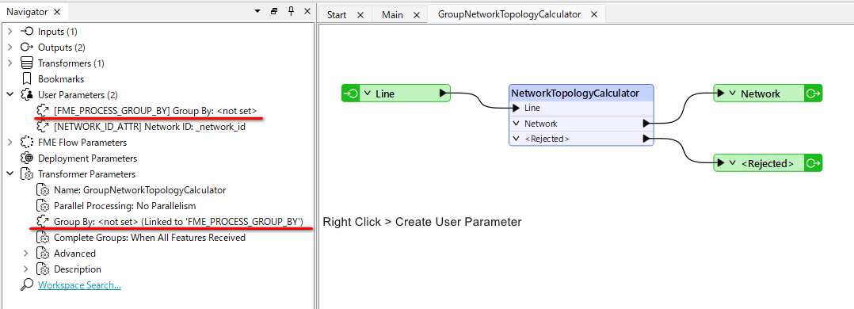Image resolution: width=854 pixels, height=309 pixels.
Task: Expand the Inputs (1) tree node
Action: [x=10, y=32]
